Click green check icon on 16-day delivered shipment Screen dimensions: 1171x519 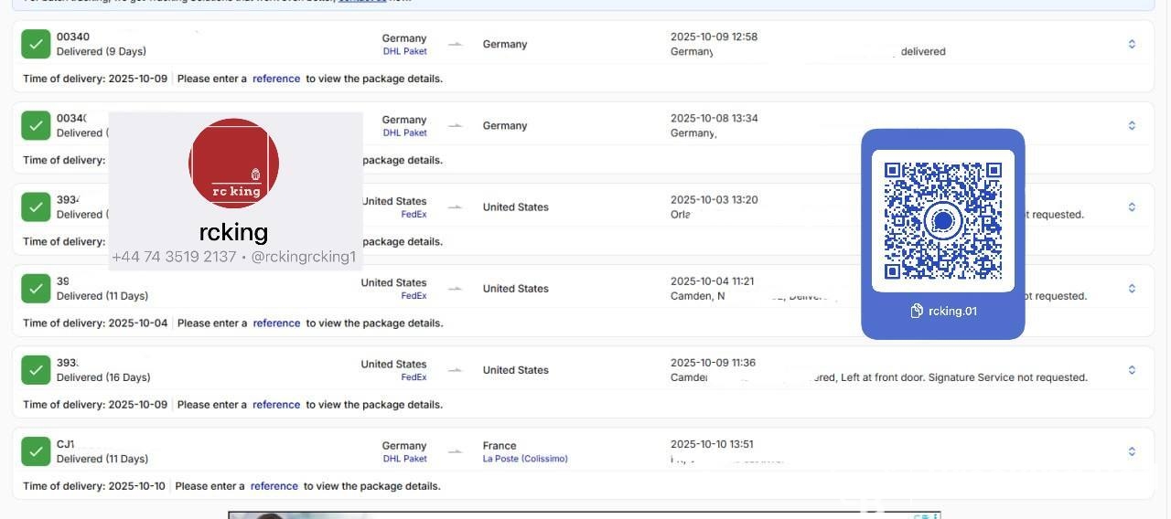[36, 370]
